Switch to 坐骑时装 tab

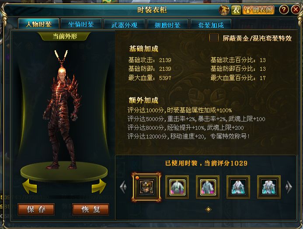(x=81, y=24)
